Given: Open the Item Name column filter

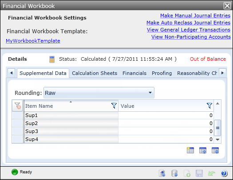Looking at the screenshot, I should 114,106.
